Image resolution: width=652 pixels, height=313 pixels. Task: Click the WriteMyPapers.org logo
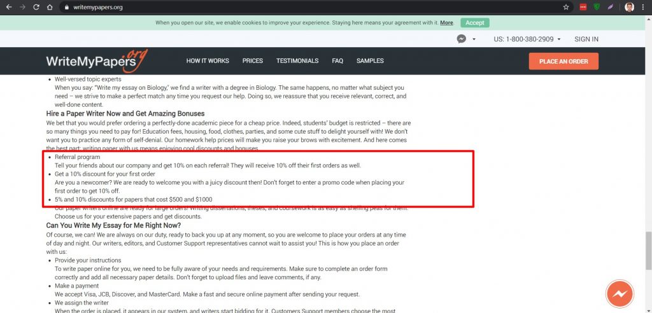97,60
